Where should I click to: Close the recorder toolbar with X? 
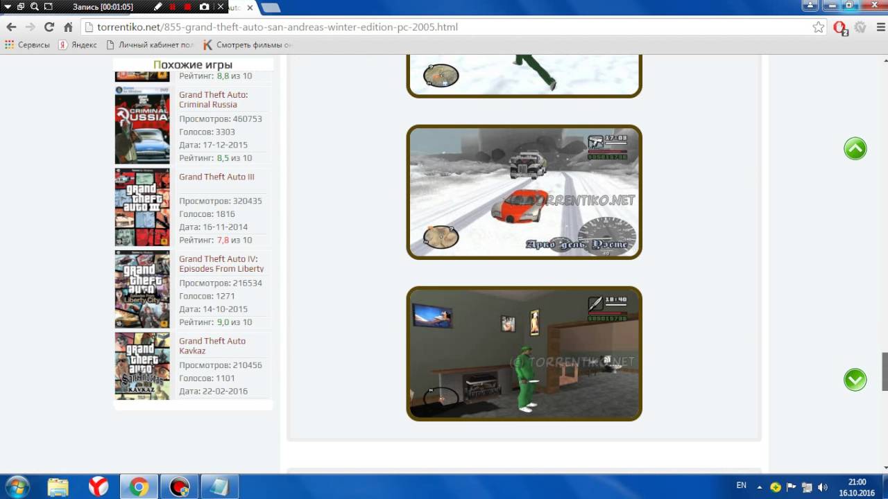click(221, 7)
